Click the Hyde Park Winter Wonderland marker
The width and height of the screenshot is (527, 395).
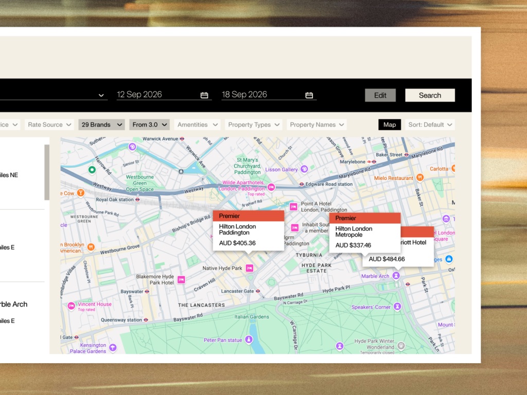(401, 345)
